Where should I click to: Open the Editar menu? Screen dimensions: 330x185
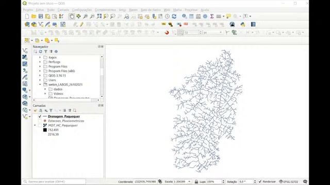pos(40,10)
